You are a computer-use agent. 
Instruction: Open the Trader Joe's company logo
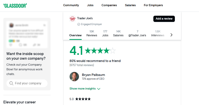tap(72, 19)
